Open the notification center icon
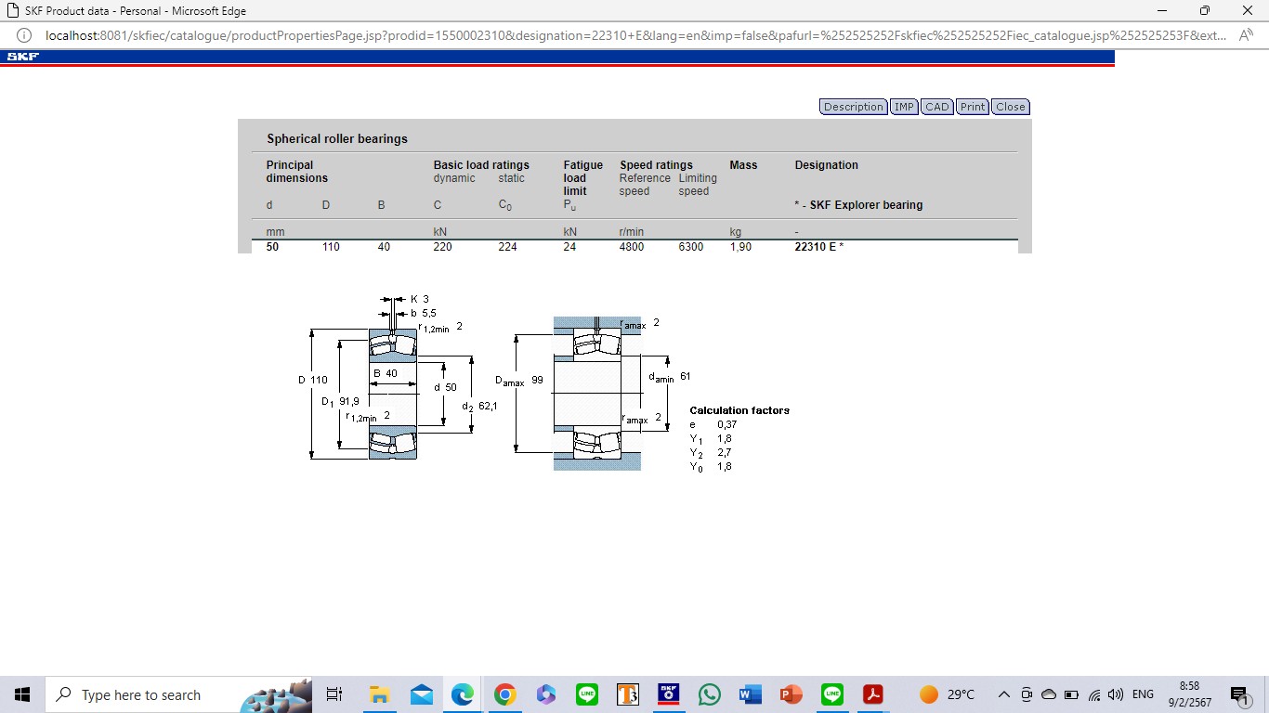Screen dimensions: 1269x713 pyautogui.click(x=1238, y=694)
